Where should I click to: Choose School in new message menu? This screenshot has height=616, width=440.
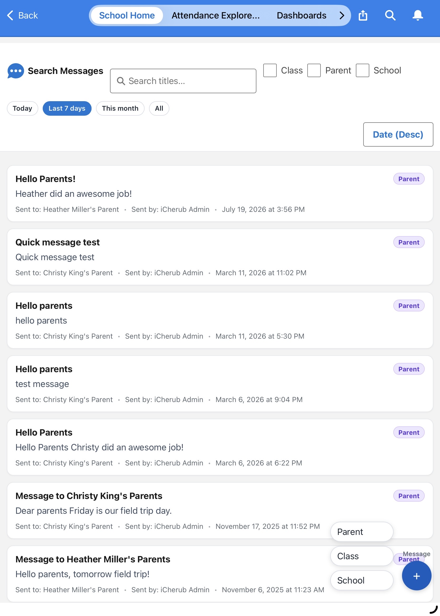tap(362, 580)
